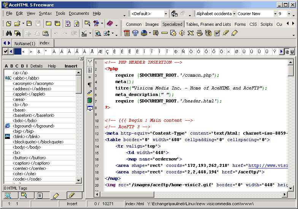Click the Forms toolbar tab

tap(240, 24)
